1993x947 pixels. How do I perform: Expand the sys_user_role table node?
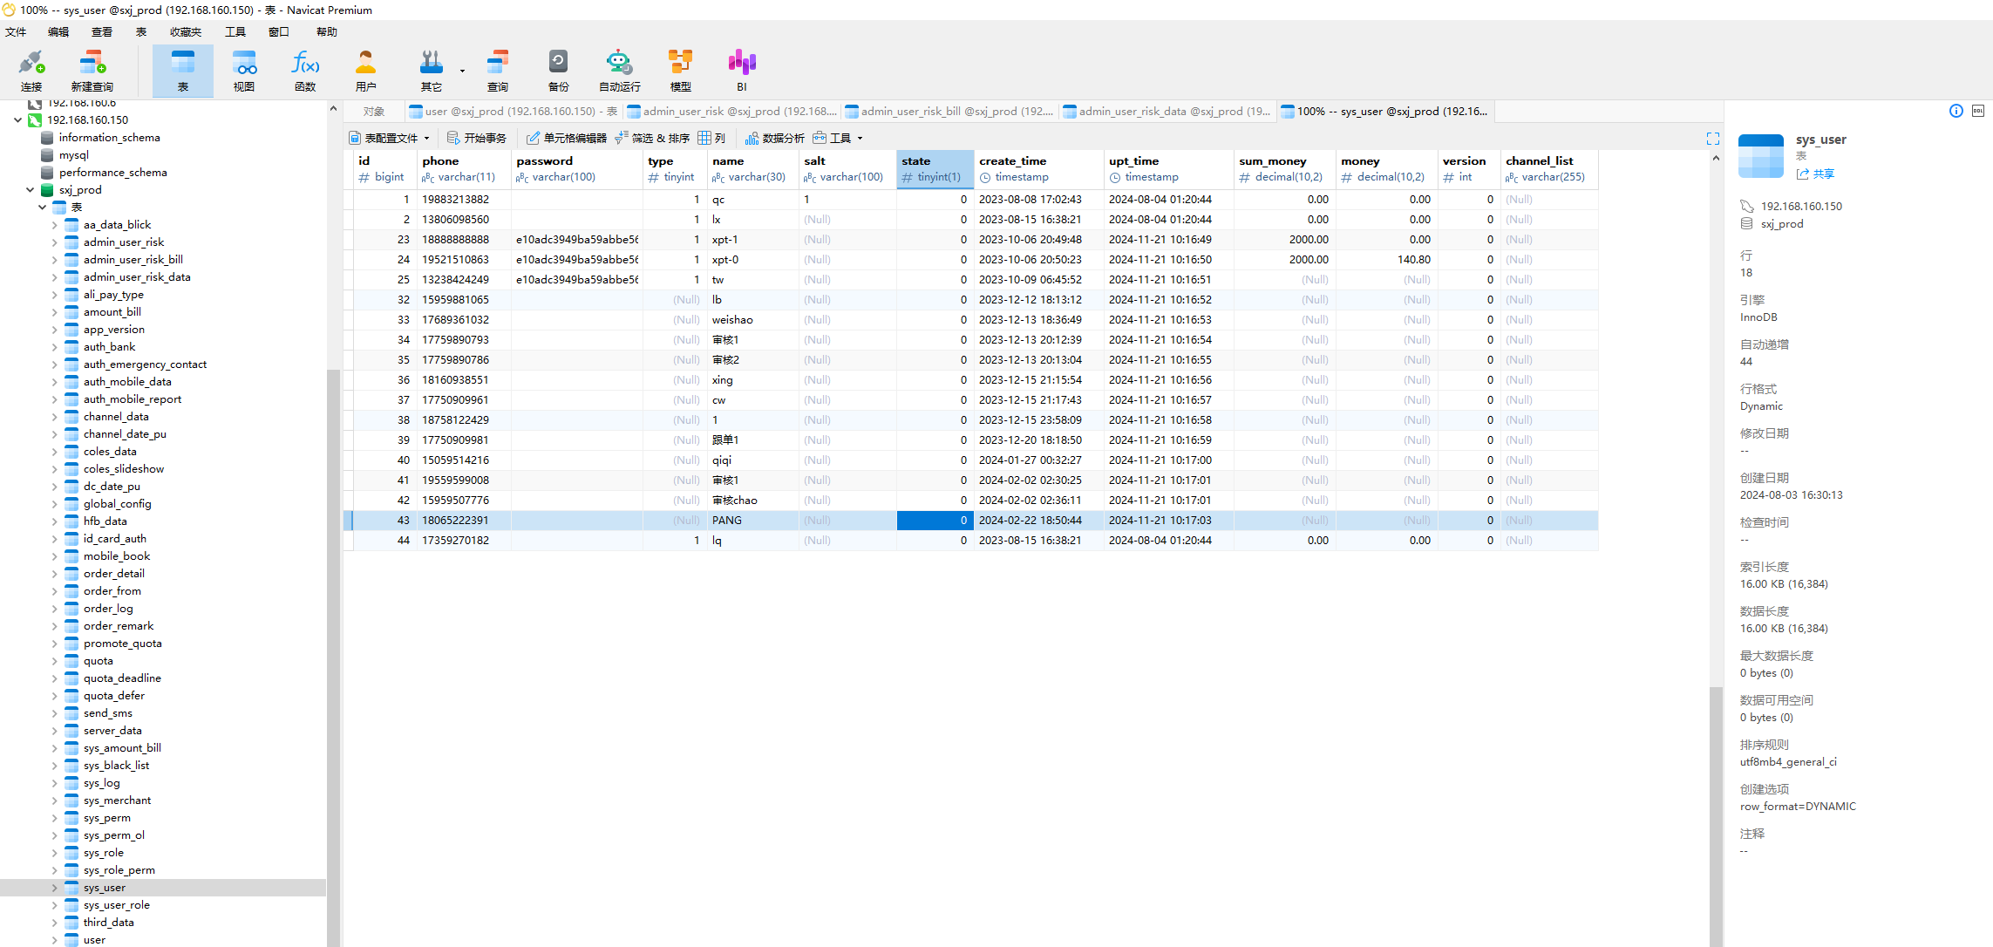coord(54,905)
